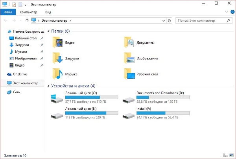This screenshot has height=159, width=236.
Task: Collapse the Устройства и диски group
Action: [x=48, y=85]
